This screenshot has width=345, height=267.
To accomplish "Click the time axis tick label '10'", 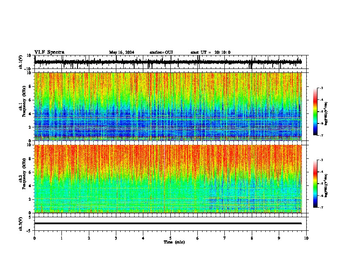I will (306, 238).
